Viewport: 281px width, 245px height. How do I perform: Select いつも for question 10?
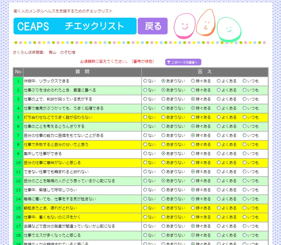point(245,163)
